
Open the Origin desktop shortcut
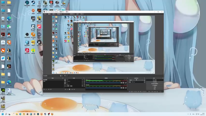tap(33, 11)
